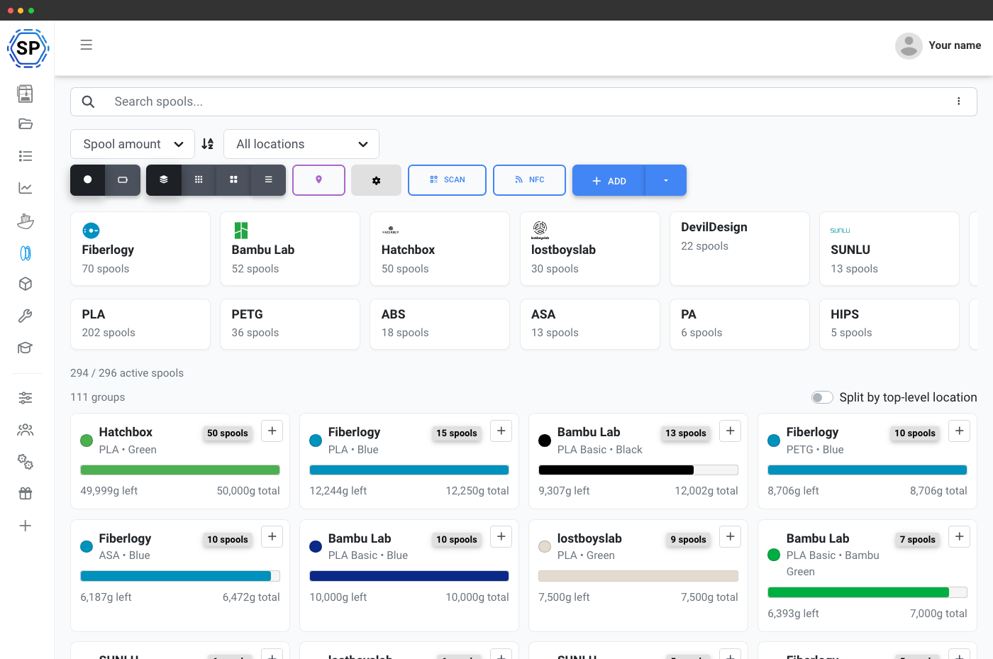Click the purple location pin button
The width and height of the screenshot is (993, 659).
coord(318,180)
